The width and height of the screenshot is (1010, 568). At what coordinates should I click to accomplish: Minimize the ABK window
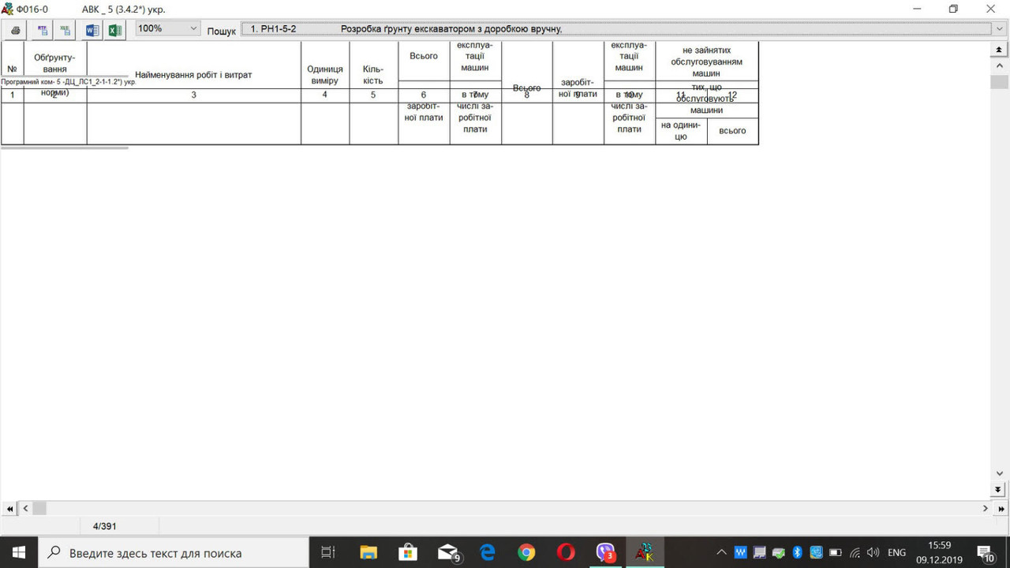coord(918,9)
